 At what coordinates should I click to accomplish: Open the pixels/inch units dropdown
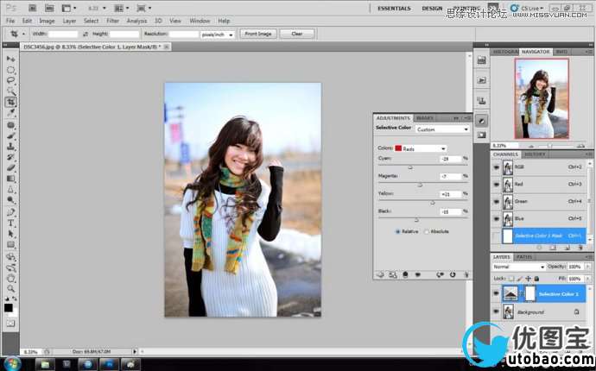coord(218,35)
